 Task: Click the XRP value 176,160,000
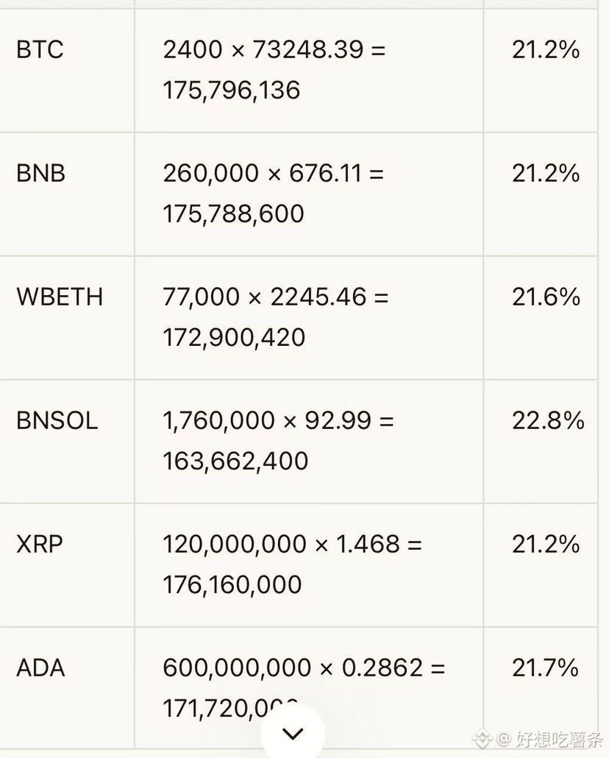point(232,585)
